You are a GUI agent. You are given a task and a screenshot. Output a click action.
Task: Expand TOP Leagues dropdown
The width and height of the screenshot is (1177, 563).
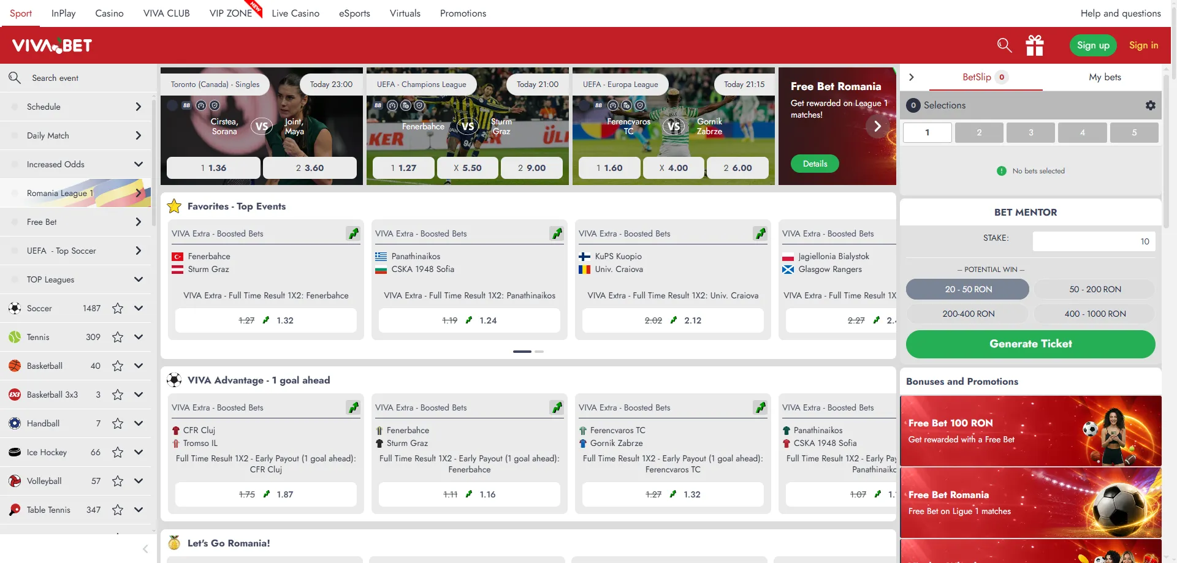139,279
